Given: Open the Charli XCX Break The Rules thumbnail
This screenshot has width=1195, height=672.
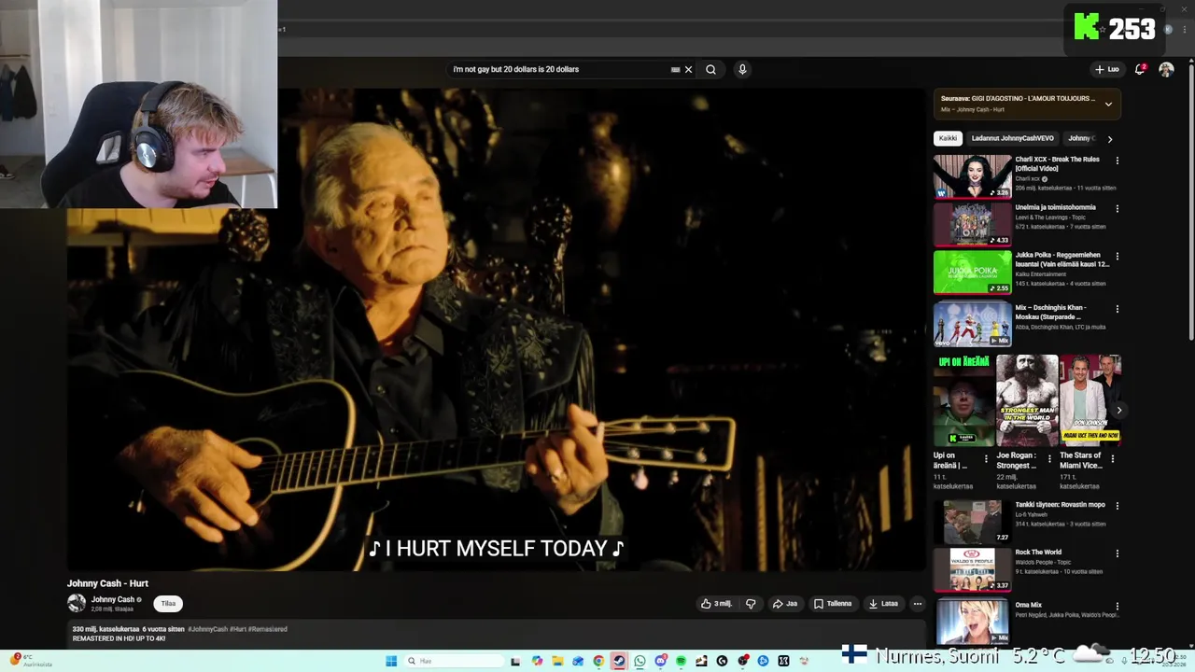Looking at the screenshot, I should coord(972,176).
